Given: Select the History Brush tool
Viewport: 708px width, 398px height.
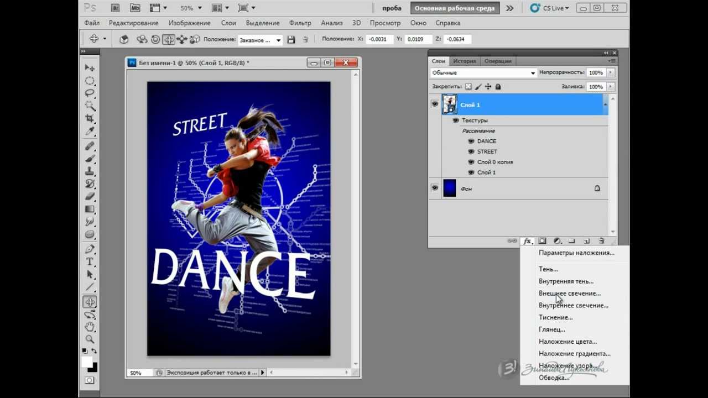Looking at the screenshot, I should pyautogui.click(x=90, y=184).
